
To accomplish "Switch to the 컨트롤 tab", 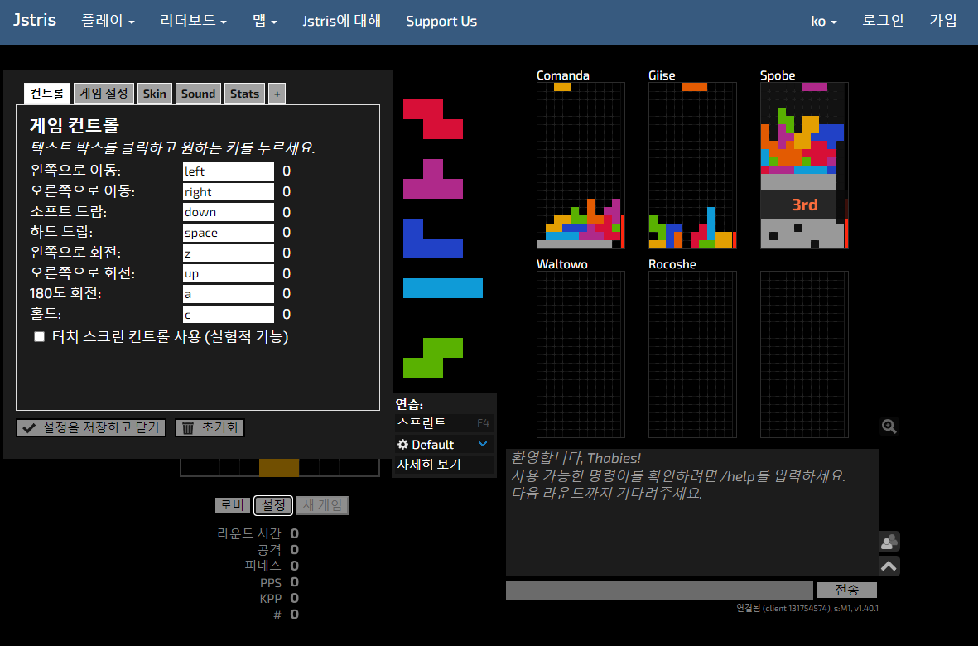I will (x=47, y=94).
